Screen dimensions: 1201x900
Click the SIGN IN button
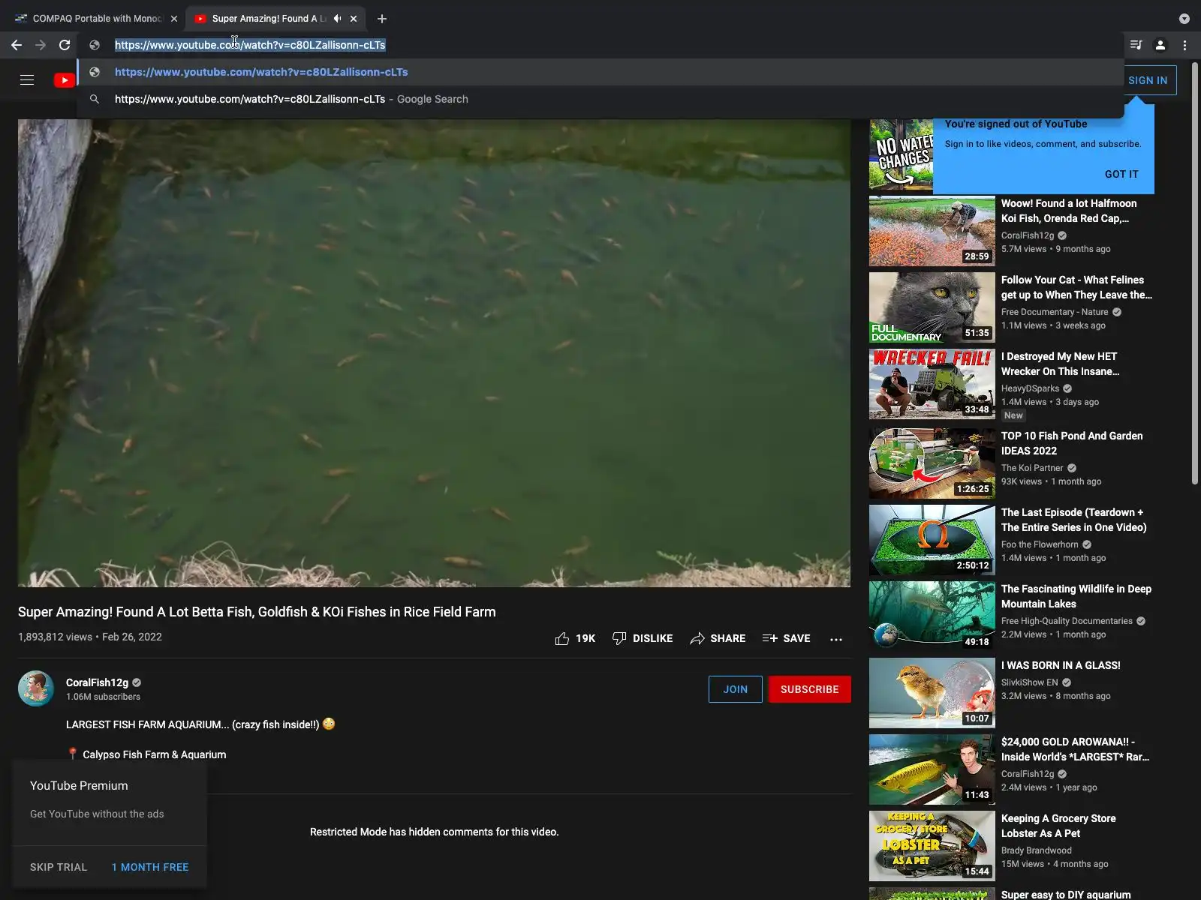click(1148, 80)
